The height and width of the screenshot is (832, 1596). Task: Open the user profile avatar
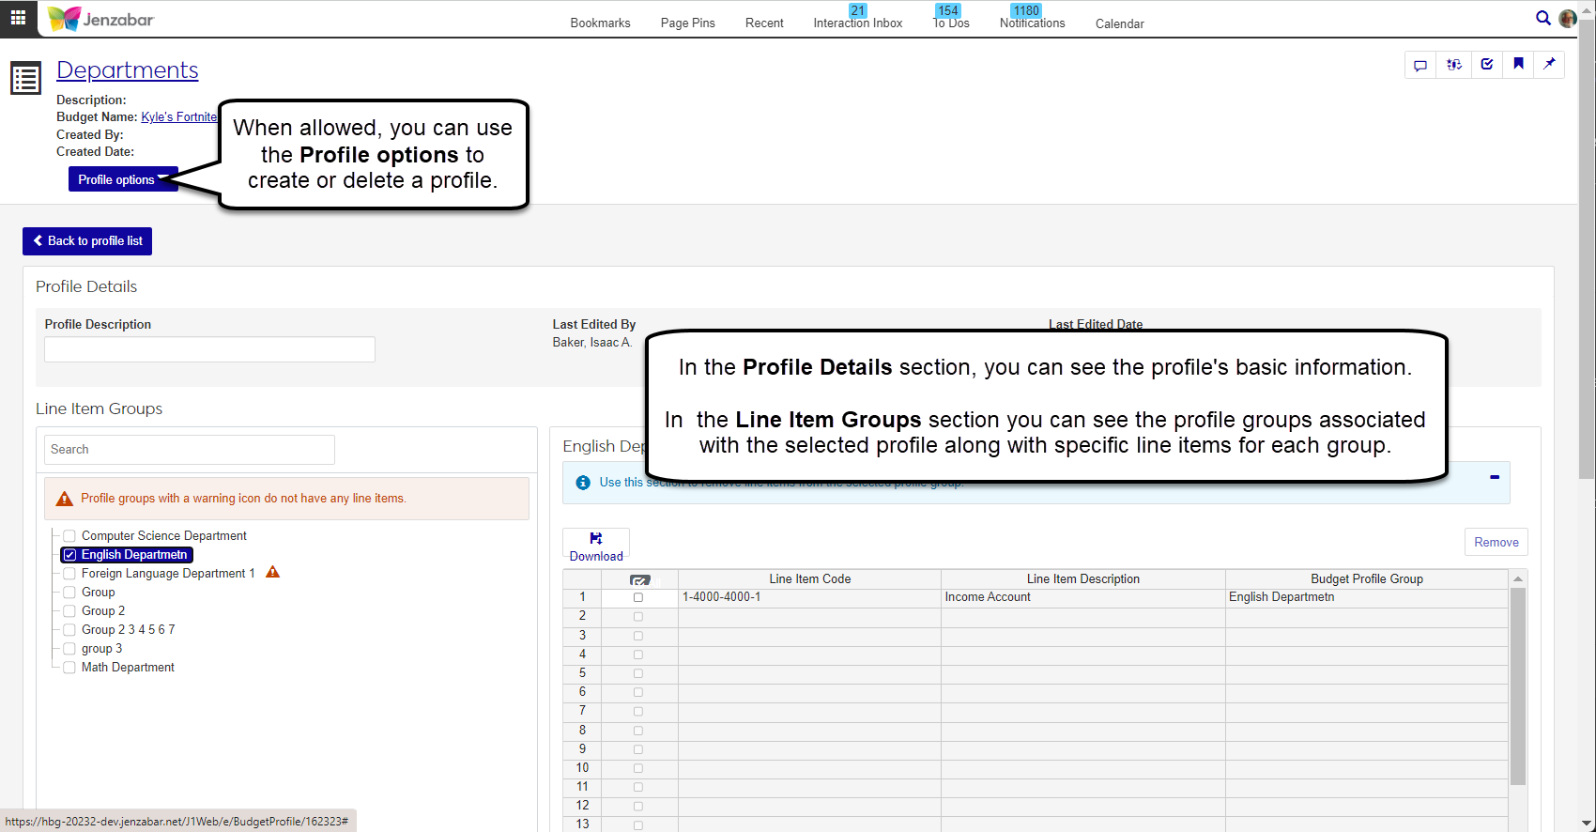click(1567, 19)
